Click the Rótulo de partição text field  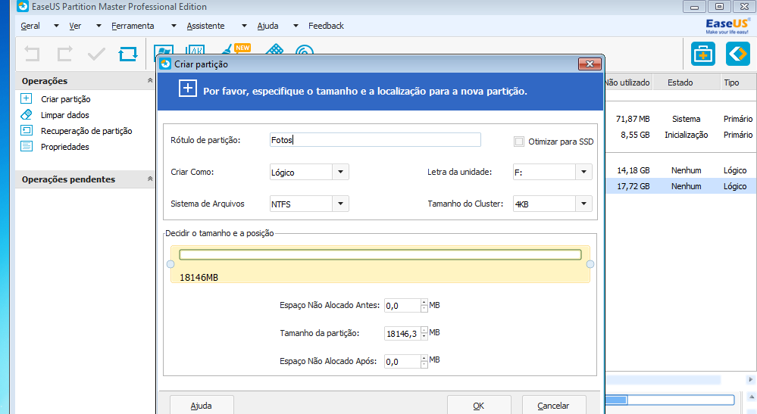[375, 140]
